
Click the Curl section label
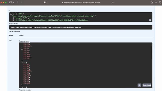click(x=11, y=11)
